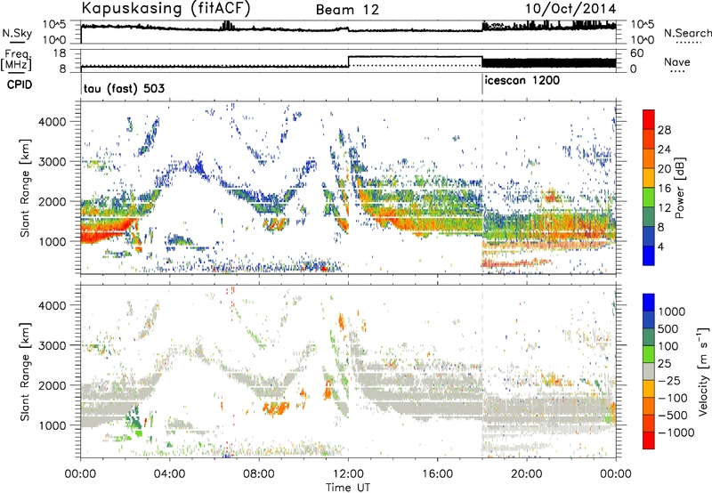Click the Nave legend label

[x=677, y=61]
